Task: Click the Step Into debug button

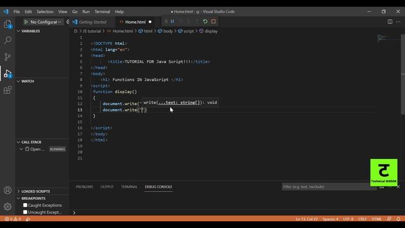Action: pyautogui.click(x=189, y=22)
